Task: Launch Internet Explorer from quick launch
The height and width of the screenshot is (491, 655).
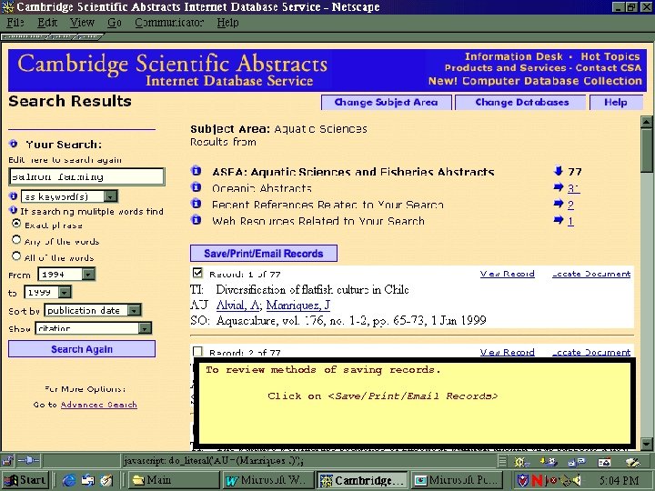Action: (x=68, y=481)
